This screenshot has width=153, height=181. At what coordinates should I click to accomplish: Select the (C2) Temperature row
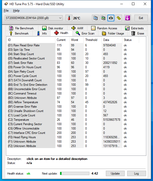tap(73, 120)
